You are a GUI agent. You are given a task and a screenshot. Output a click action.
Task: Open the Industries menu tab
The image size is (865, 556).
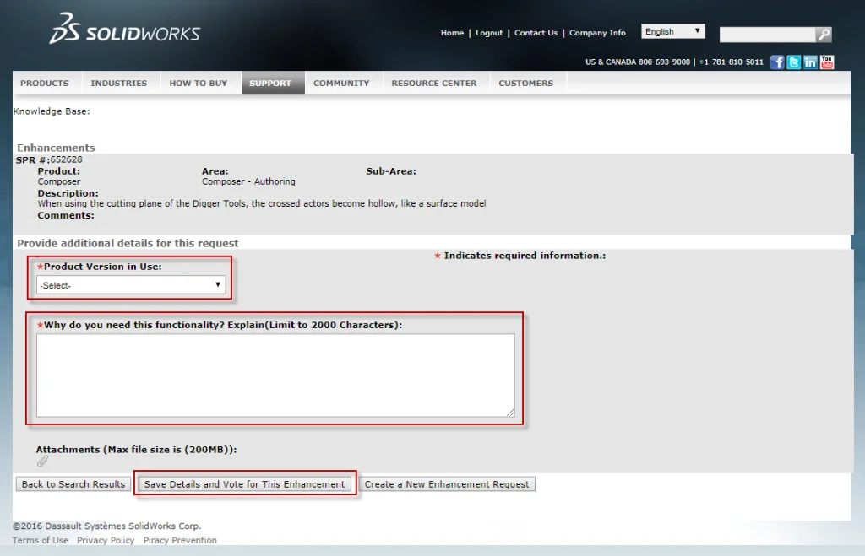click(119, 84)
